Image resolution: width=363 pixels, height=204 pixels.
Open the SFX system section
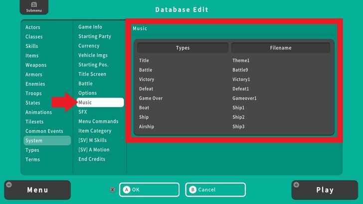pos(83,112)
